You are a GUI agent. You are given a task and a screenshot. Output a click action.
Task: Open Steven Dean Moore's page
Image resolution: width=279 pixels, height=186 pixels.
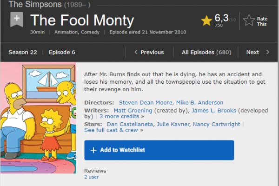(x=146, y=102)
